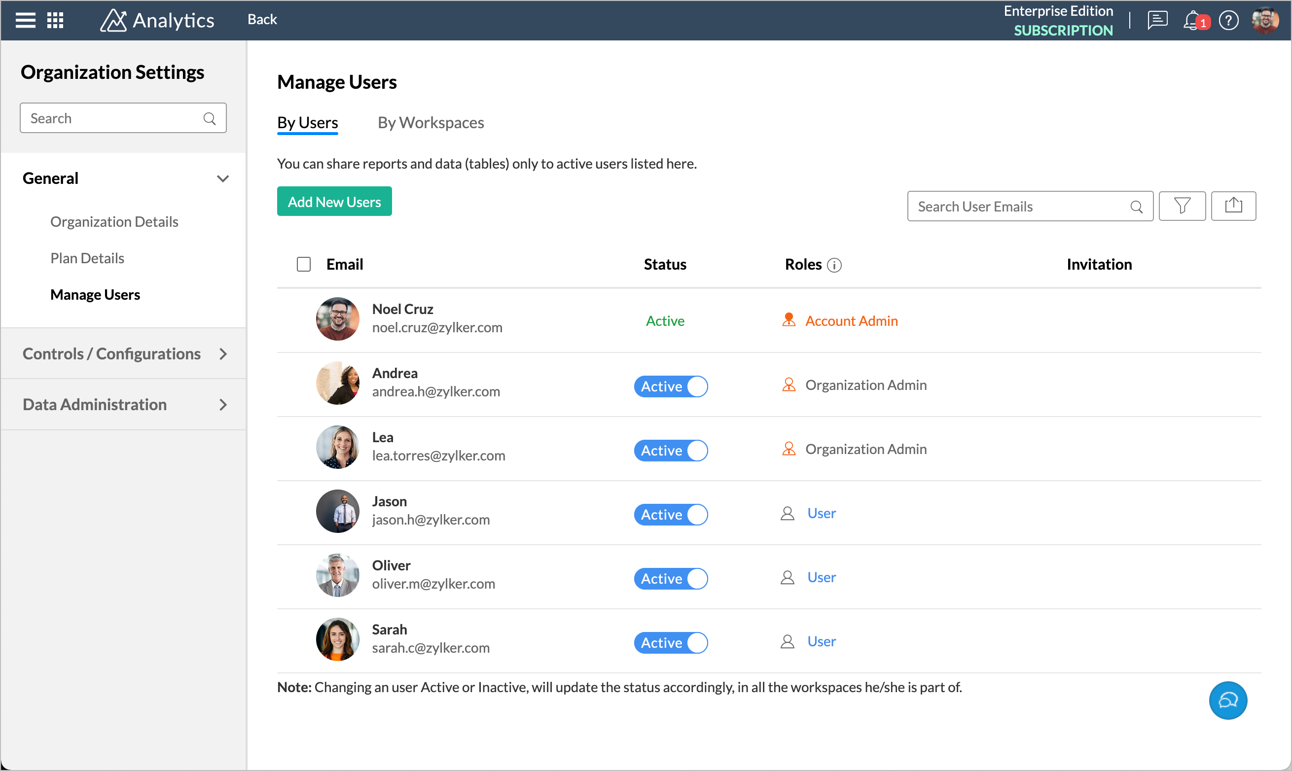The image size is (1292, 771).
Task: Toggle Andrea's Active status switch
Action: pyautogui.click(x=671, y=386)
